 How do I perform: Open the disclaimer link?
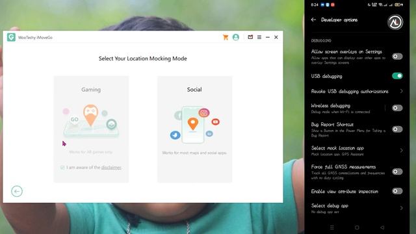coord(111,168)
